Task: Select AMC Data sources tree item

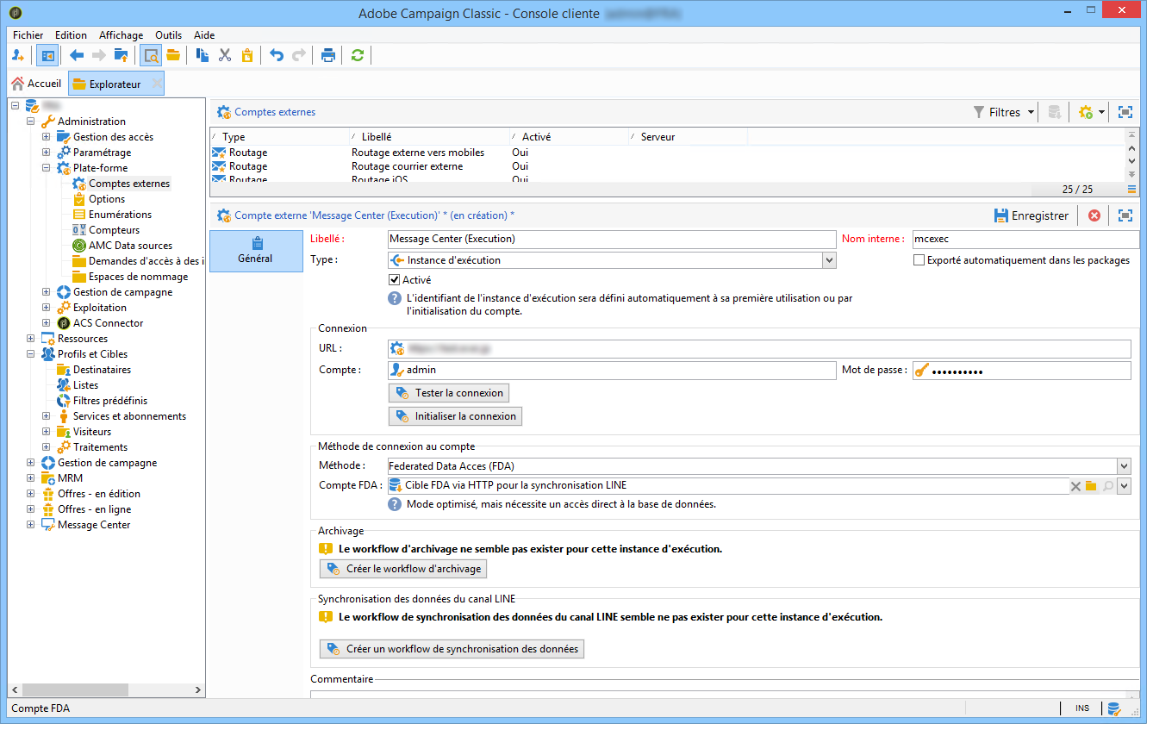Action: tap(130, 246)
